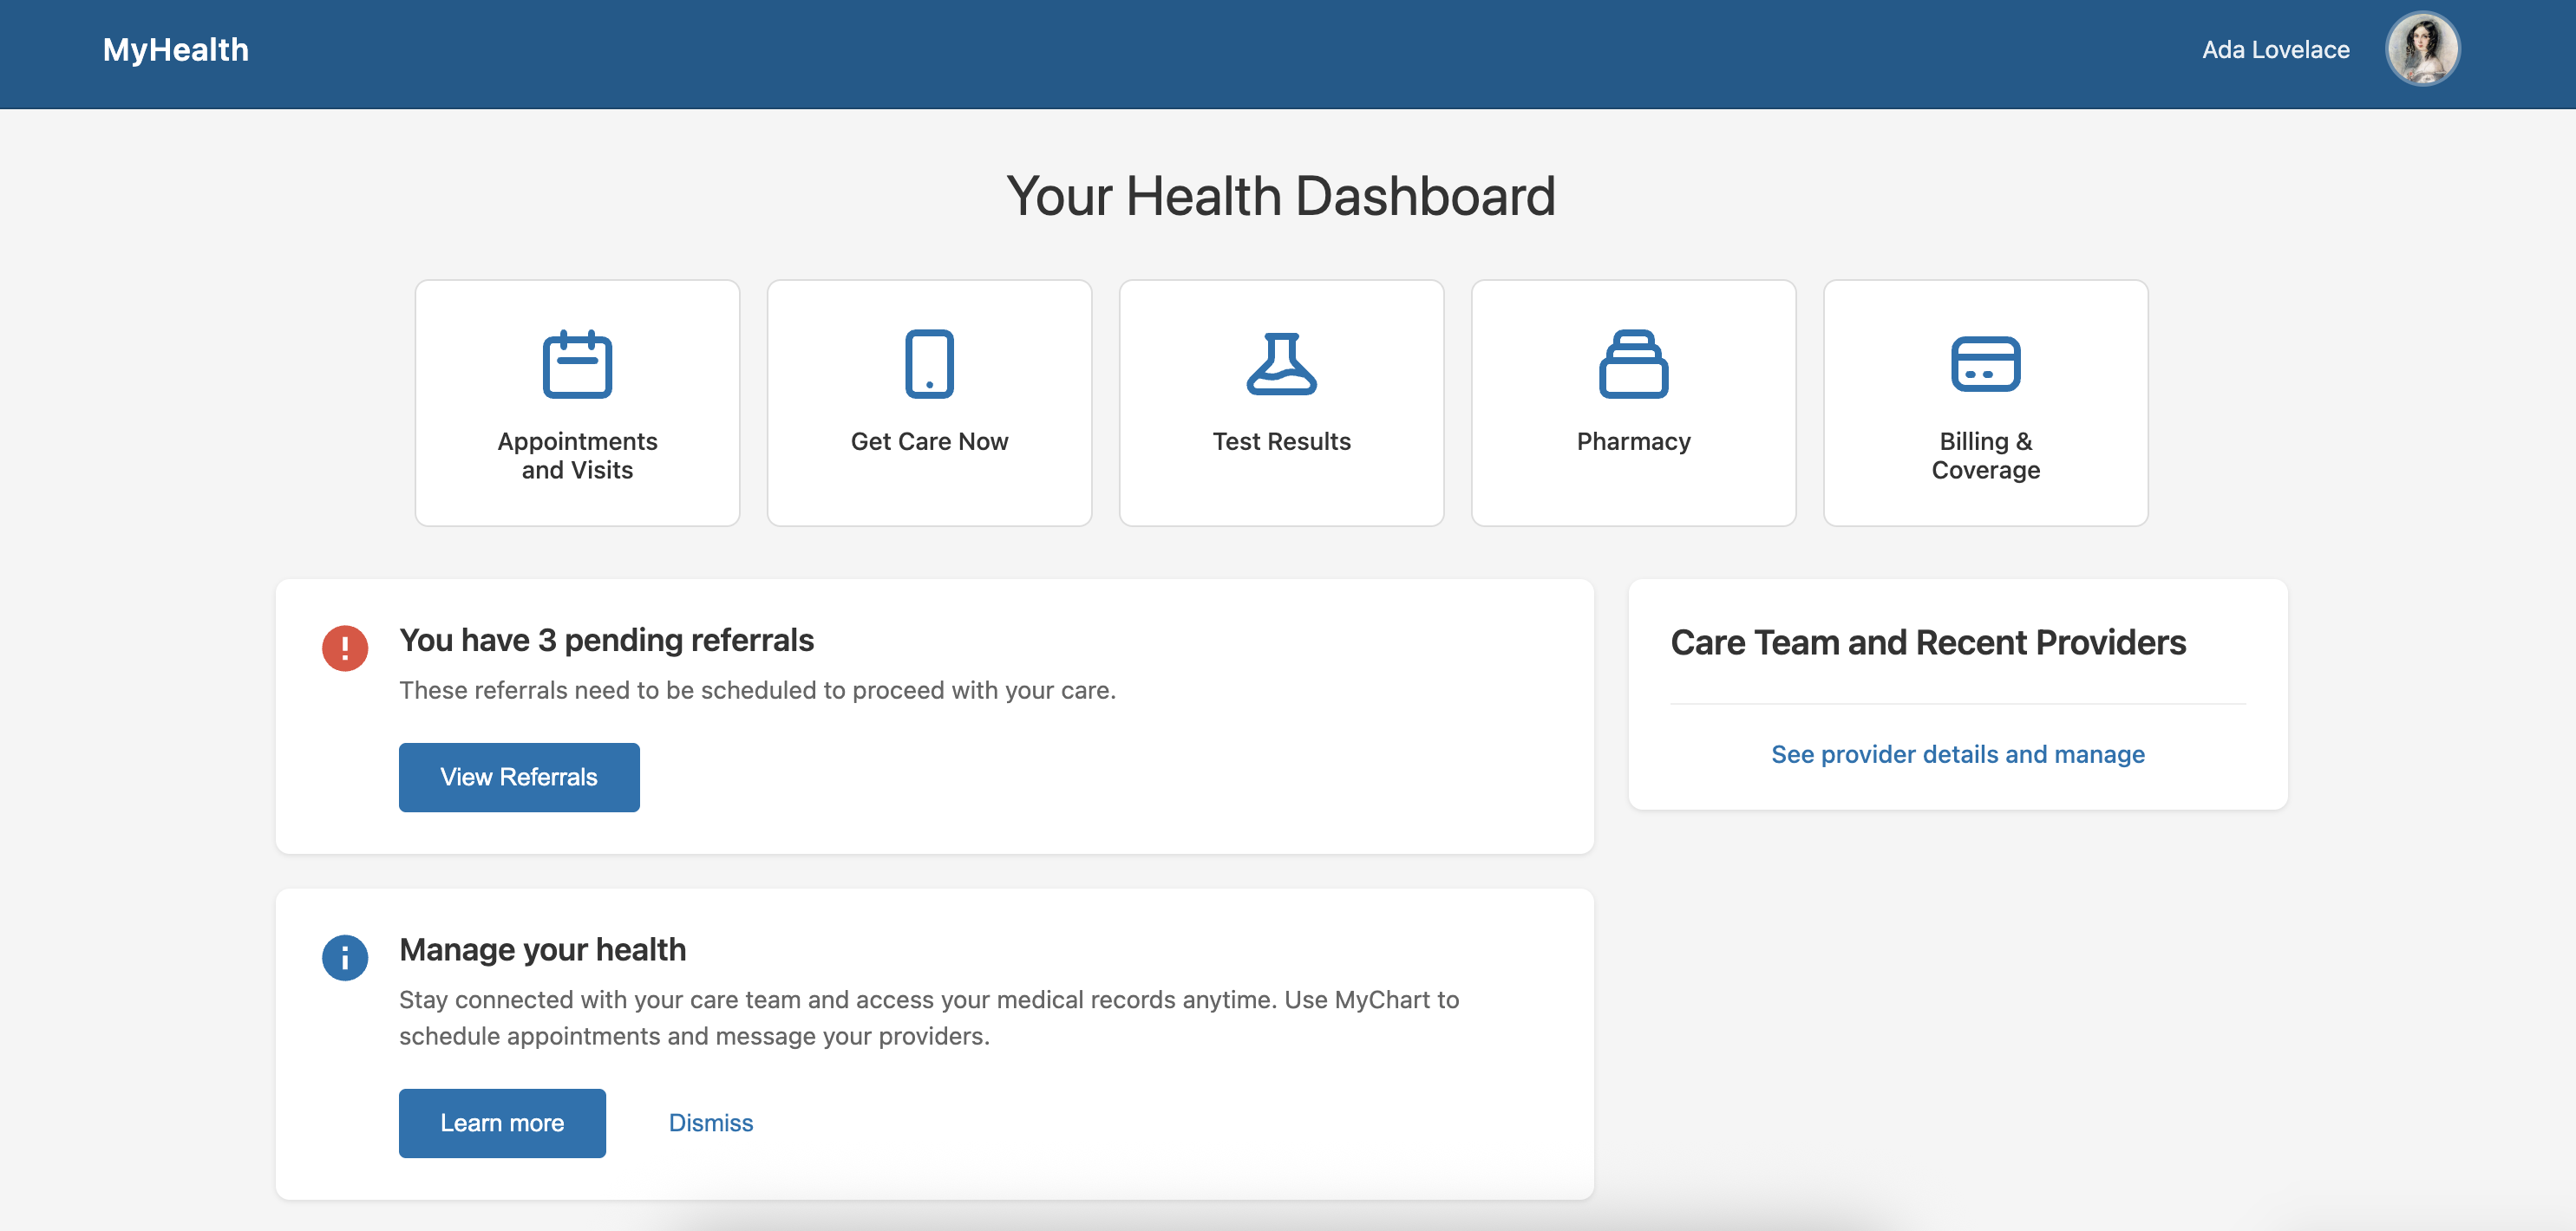
Task: Click the pending referrals heading
Action: click(x=606, y=641)
